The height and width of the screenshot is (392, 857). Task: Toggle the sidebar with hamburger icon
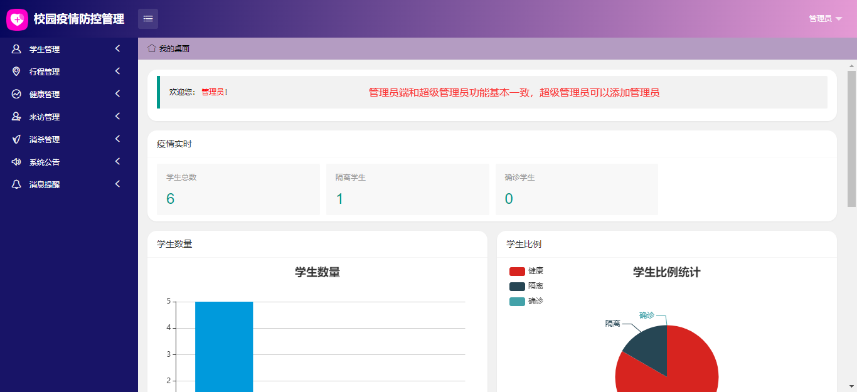[x=148, y=19]
